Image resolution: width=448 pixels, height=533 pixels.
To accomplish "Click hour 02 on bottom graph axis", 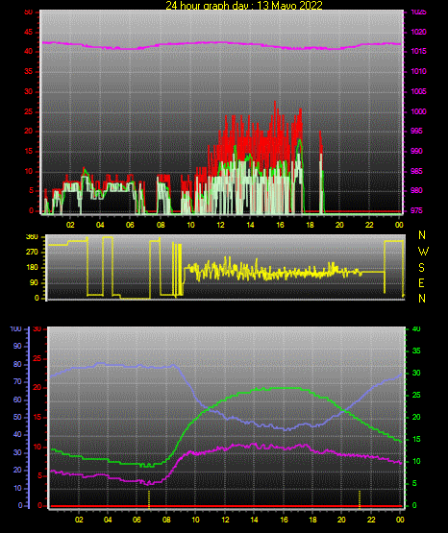I will point(79,520).
